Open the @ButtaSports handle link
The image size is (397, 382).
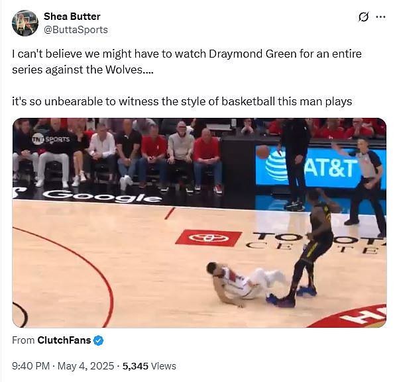(76, 30)
